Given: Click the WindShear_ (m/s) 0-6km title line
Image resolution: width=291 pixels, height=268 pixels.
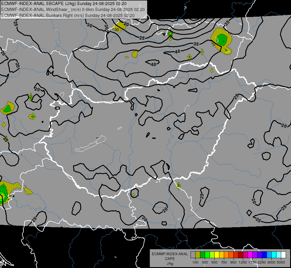Looking at the screenshot, I should (73, 10).
